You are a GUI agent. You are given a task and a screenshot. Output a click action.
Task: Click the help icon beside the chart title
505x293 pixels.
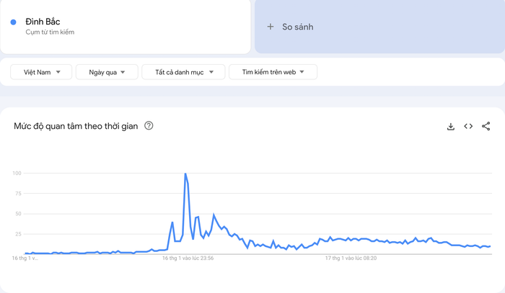pyautogui.click(x=149, y=126)
